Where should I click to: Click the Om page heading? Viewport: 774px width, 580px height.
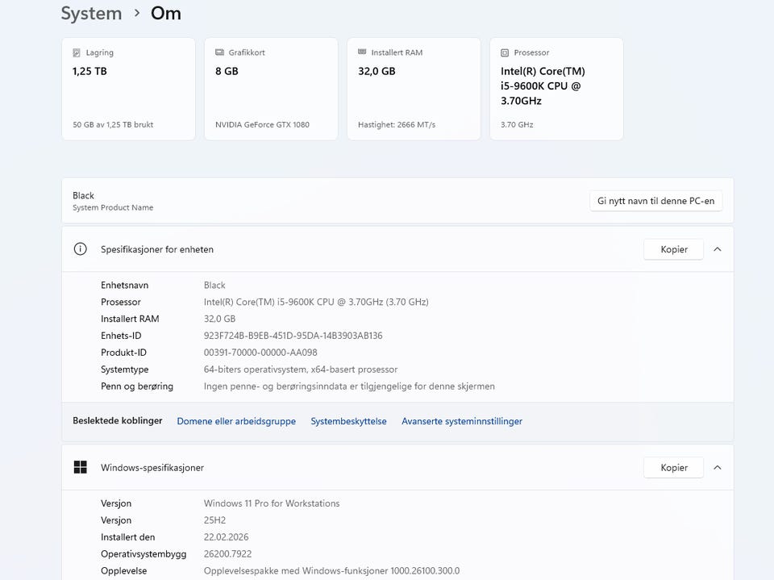(166, 14)
